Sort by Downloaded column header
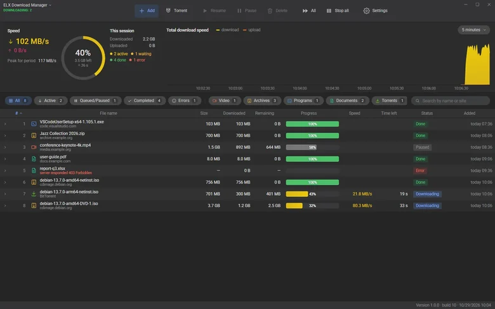The image size is (495, 309). click(x=234, y=113)
